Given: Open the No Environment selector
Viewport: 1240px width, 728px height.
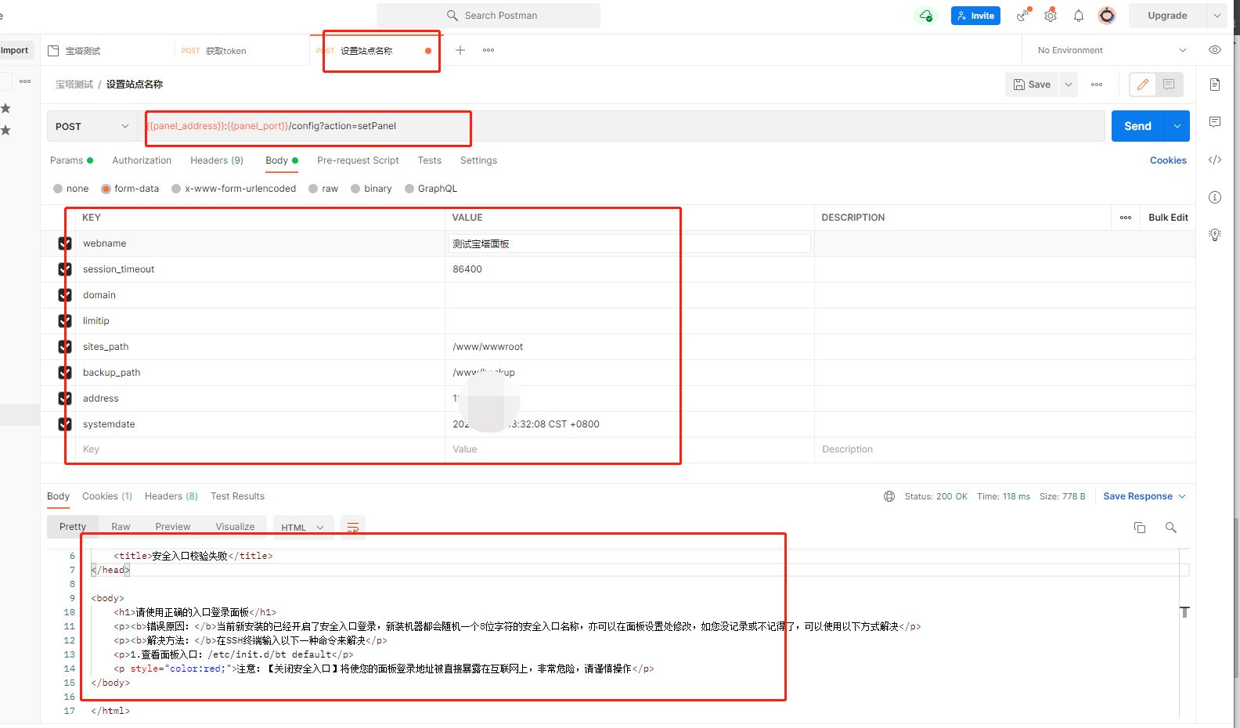Looking at the screenshot, I should click(x=1112, y=50).
